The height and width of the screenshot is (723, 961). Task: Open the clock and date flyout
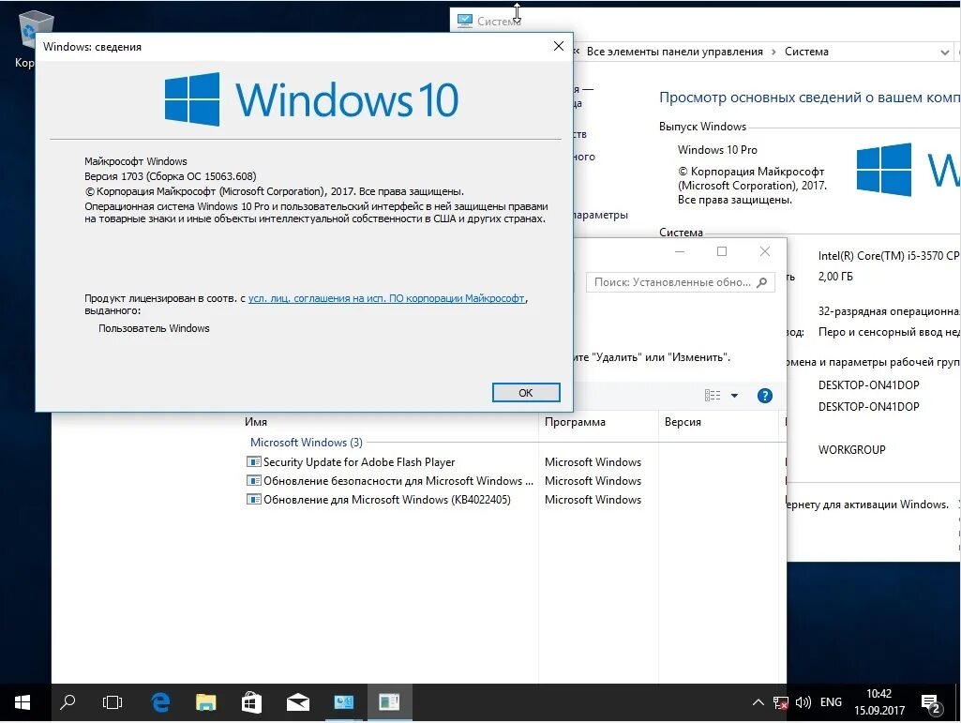click(879, 702)
